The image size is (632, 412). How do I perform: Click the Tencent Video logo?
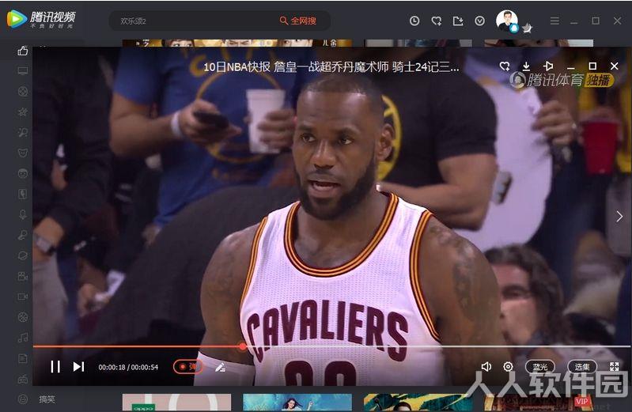[41, 19]
